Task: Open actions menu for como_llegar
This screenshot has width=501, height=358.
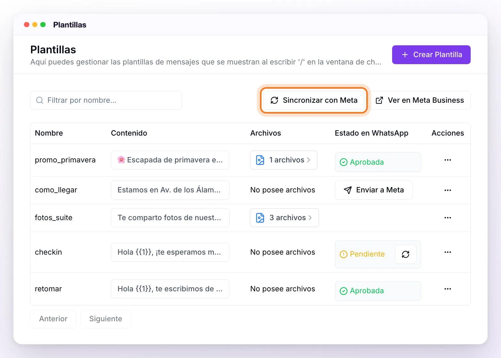Action: (448, 190)
